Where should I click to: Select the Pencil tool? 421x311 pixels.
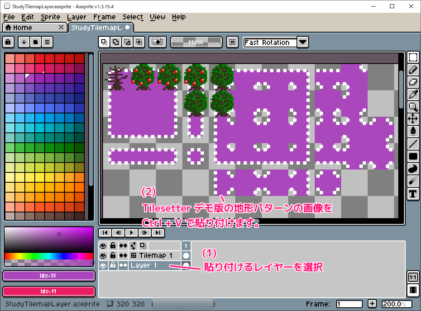[412, 70]
